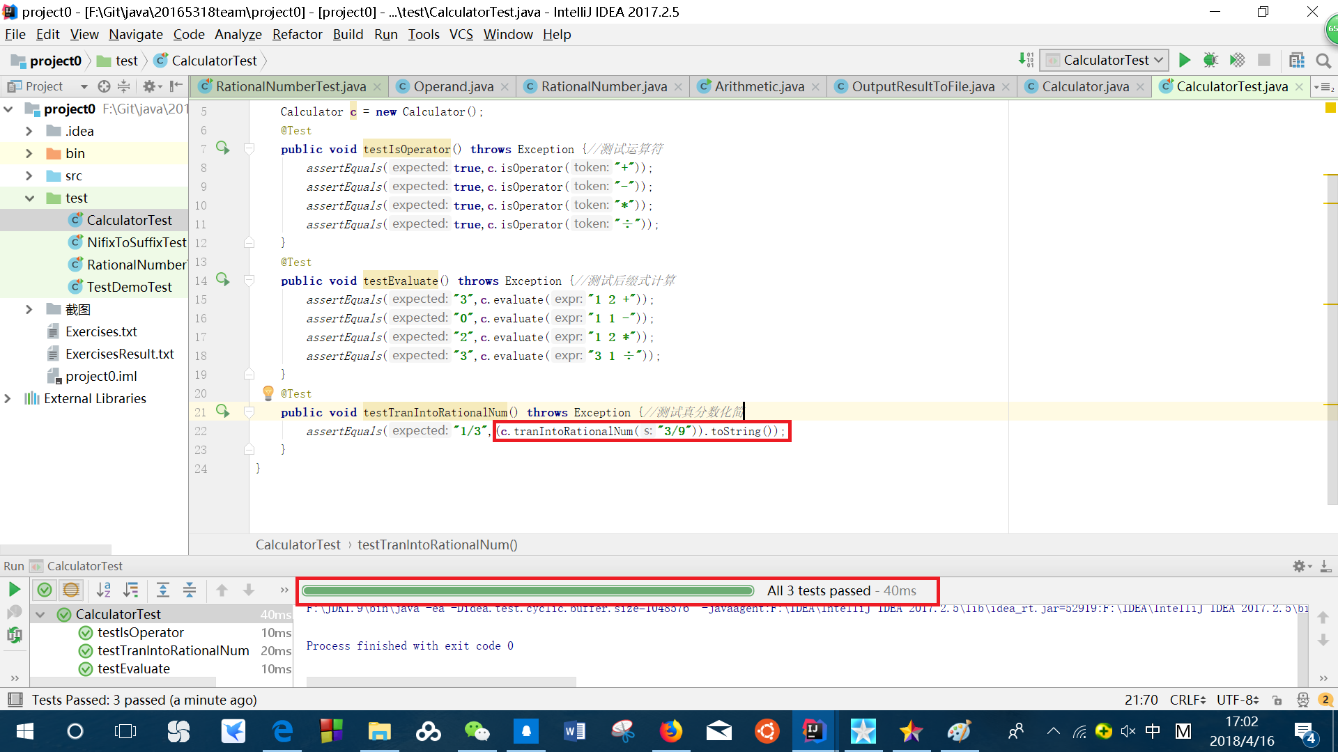Click testTranIntoRationalNum() editor breadcrumb
The width and height of the screenshot is (1338, 752).
click(x=437, y=545)
